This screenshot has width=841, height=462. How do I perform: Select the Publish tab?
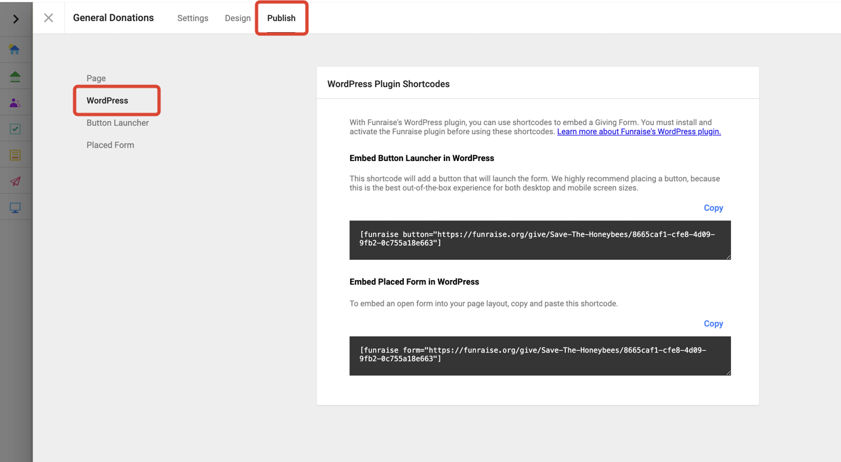pyautogui.click(x=281, y=18)
